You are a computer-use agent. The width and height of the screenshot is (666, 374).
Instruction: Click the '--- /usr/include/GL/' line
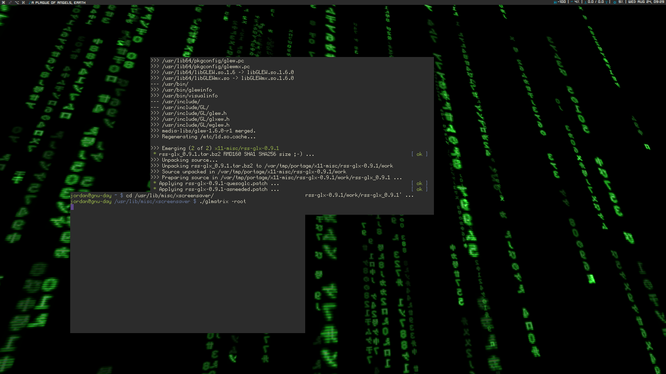click(180, 108)
